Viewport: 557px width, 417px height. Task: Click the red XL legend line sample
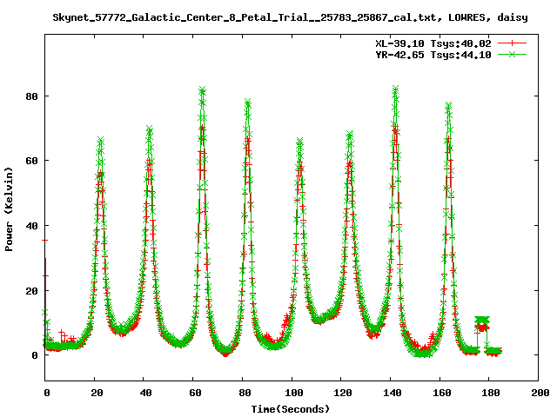click(x=512, y=43)
